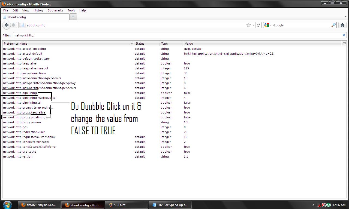This screenshot has height=209, width=349.
Task: Select network.http.proxy.version row
Action: pos(174,122)
